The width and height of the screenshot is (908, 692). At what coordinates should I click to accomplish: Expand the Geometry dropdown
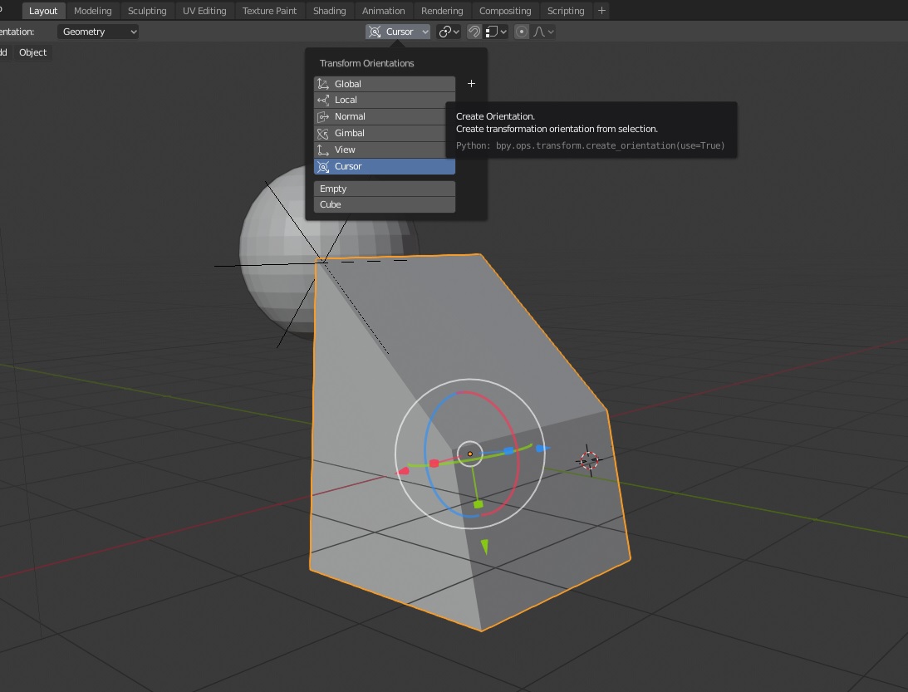click(98, 32)
